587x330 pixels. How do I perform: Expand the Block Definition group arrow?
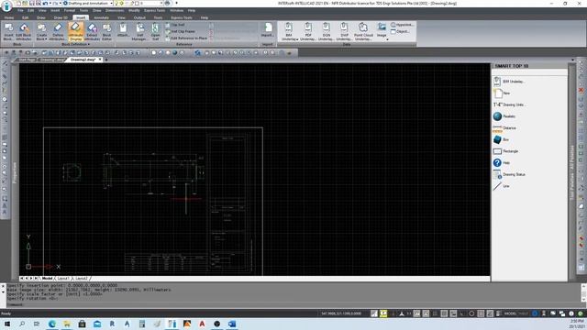[88, 44]
